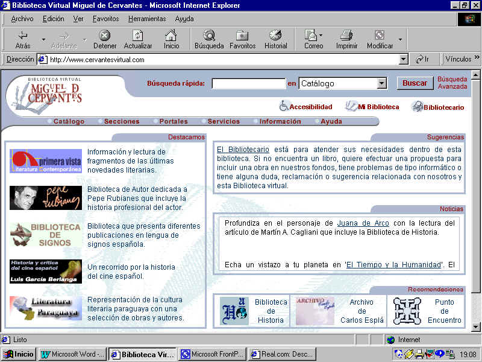Open the Correo mail toolbar button

click(313, 40)
